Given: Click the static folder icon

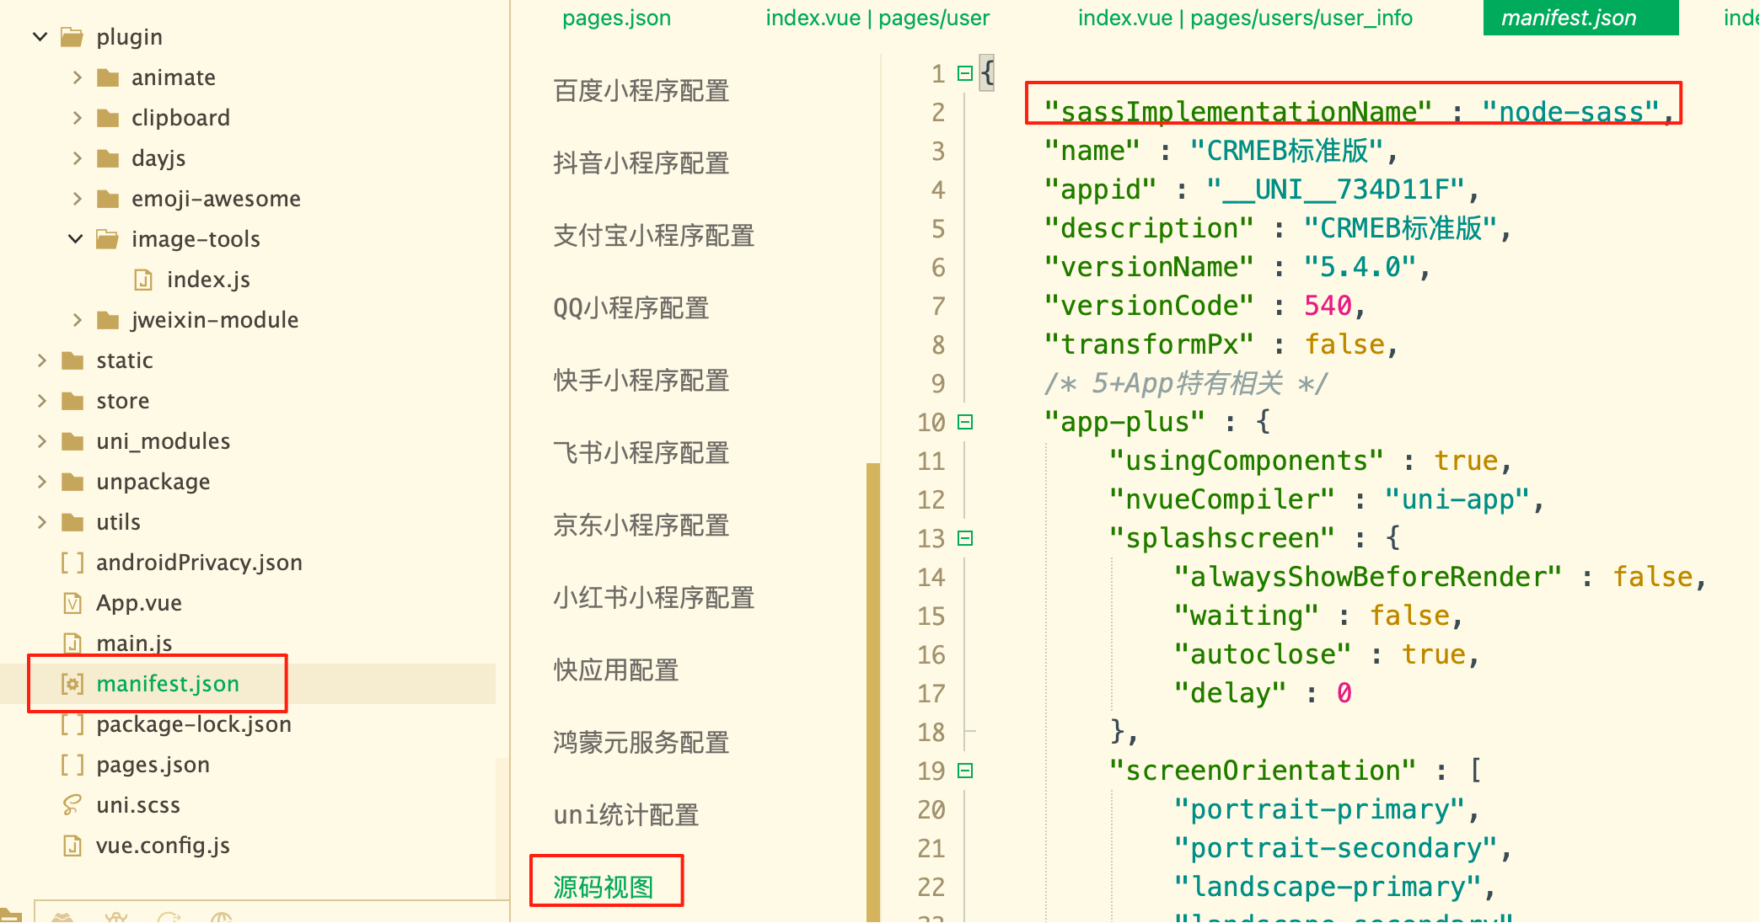Looking at the screenshot, I should pyautogui.click(x=72, y=360).
